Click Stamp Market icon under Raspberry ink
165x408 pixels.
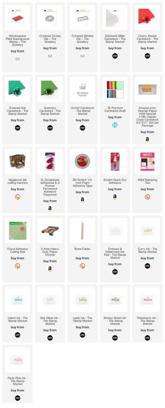[x=147, y=338]
